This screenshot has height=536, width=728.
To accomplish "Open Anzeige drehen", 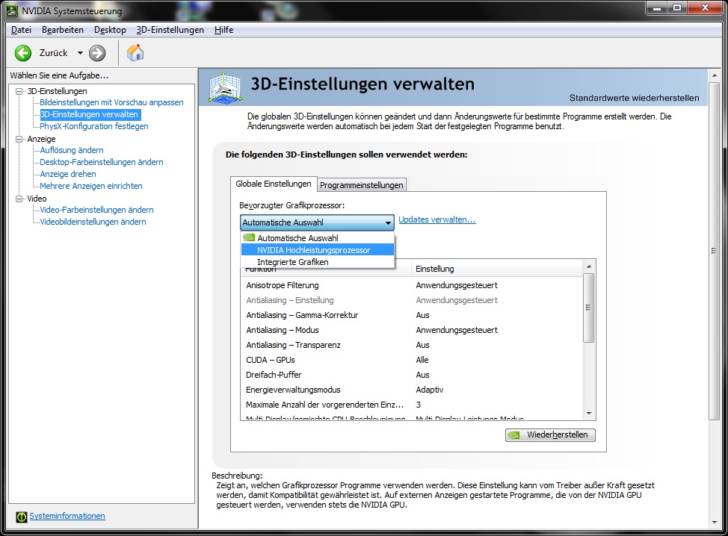I will [68, 175].
